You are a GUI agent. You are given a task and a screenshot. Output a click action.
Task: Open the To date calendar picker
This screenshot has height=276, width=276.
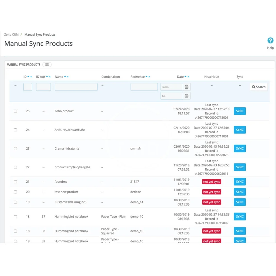(x=187, y=96)
